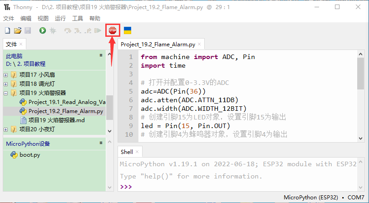Collapse the 项目19 火焰警报器 folder
Viewport: 369px width, 203px height.
point(5,93)
